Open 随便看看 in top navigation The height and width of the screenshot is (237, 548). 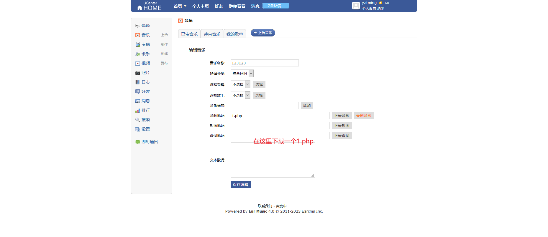(x=237, y=6)
